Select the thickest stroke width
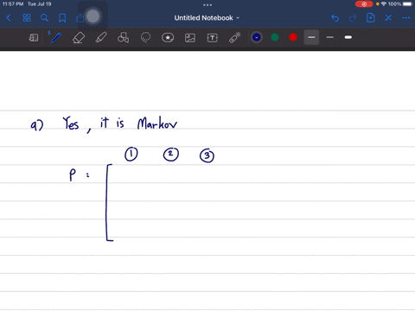Viewport: 415px width, 311px height. point(348,37)
